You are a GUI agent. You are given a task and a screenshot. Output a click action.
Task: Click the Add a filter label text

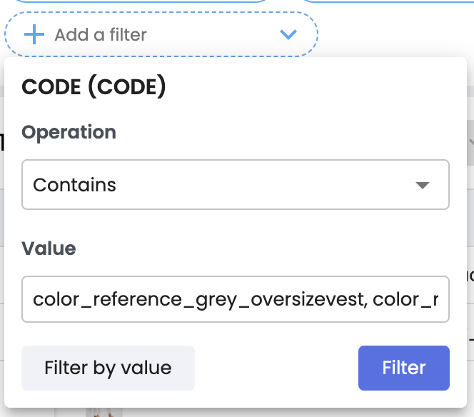101,34
